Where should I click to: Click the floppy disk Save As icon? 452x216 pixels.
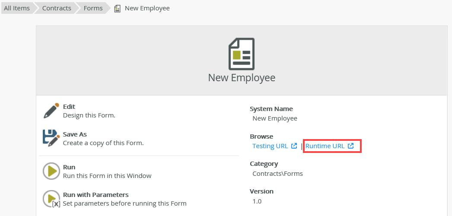click(51, 138)
